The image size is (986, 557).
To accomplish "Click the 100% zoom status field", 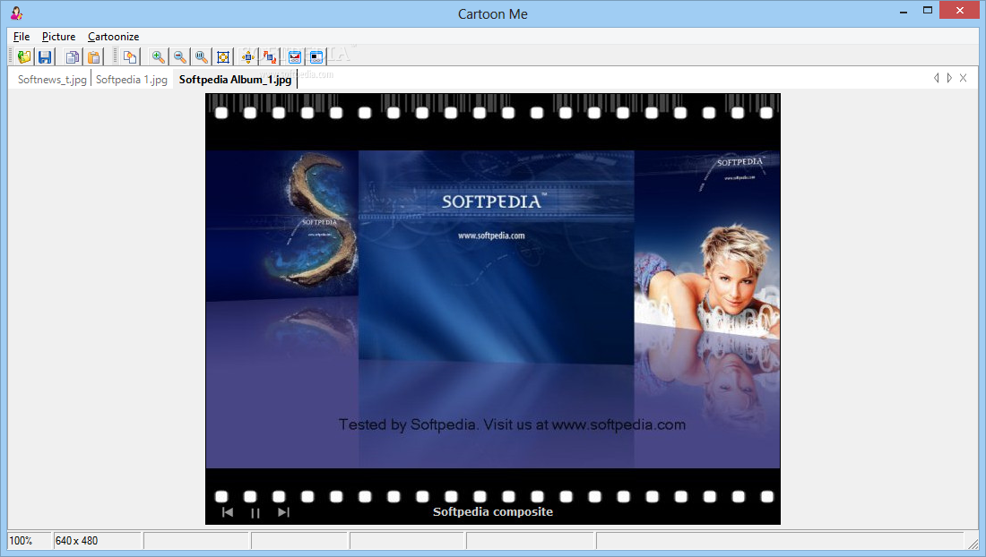I will pos(29,541).
